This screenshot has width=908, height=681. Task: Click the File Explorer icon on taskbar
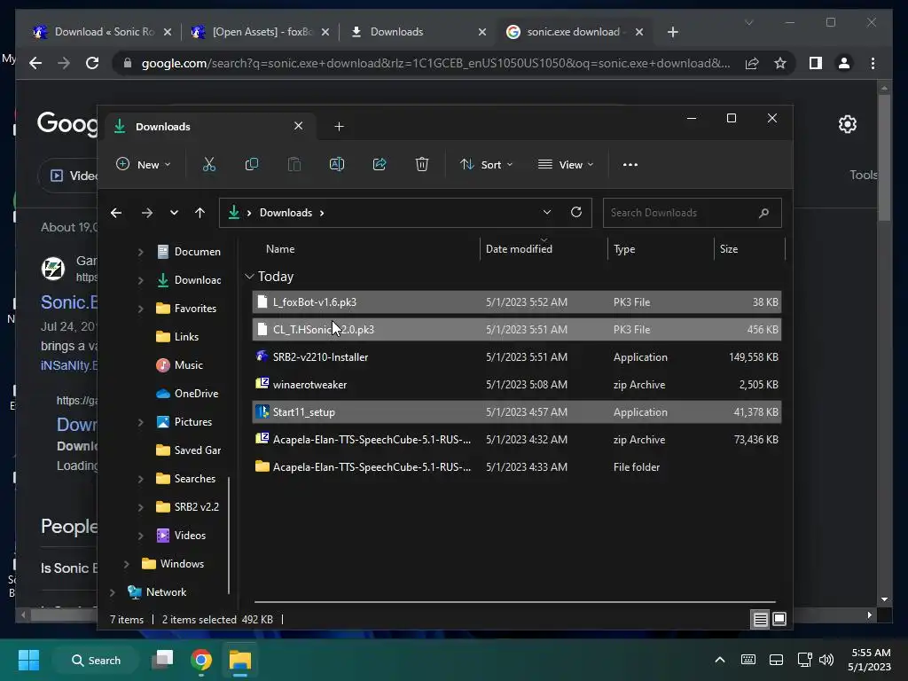pos(239,660)
